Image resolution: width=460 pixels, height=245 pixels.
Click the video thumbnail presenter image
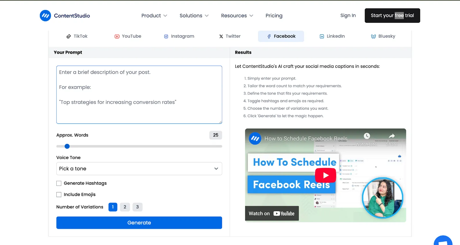coord(382,198)
